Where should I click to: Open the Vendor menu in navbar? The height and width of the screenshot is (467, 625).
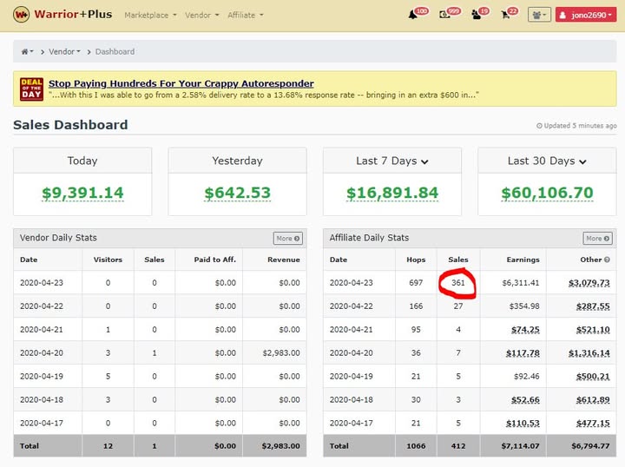pos(201,15)
